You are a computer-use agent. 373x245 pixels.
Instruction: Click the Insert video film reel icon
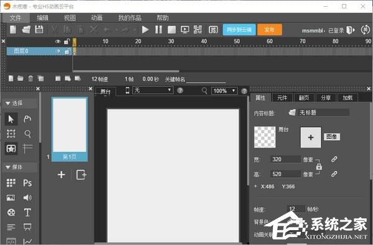[x=11, y=212]
